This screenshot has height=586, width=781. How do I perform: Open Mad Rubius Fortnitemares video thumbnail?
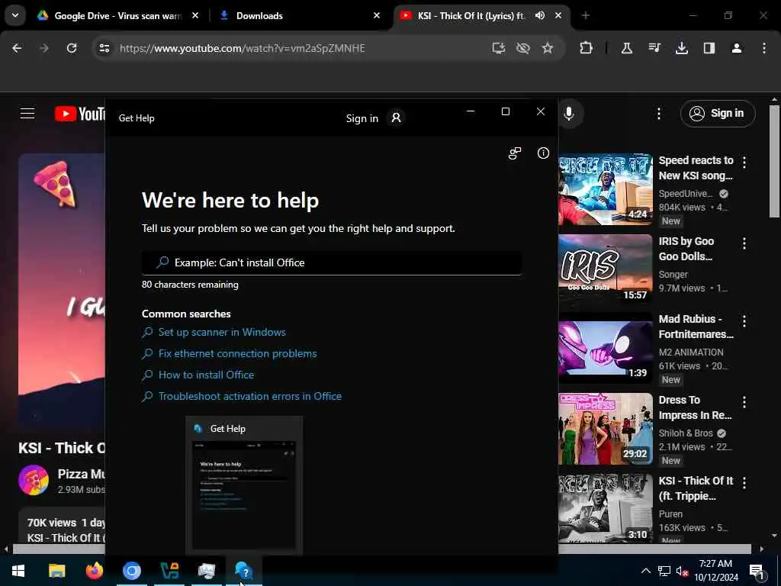pos(605,348)
